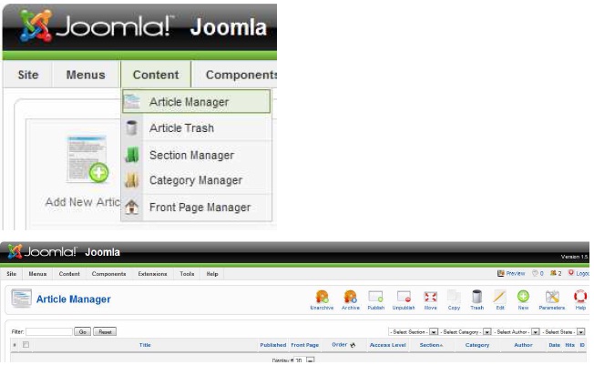Click the large Joomla logo in the top screenshot

95,26
